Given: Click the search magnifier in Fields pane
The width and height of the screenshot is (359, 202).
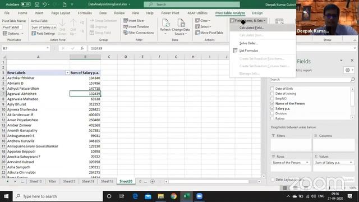Looking at the screenshot, I should 352,80.
